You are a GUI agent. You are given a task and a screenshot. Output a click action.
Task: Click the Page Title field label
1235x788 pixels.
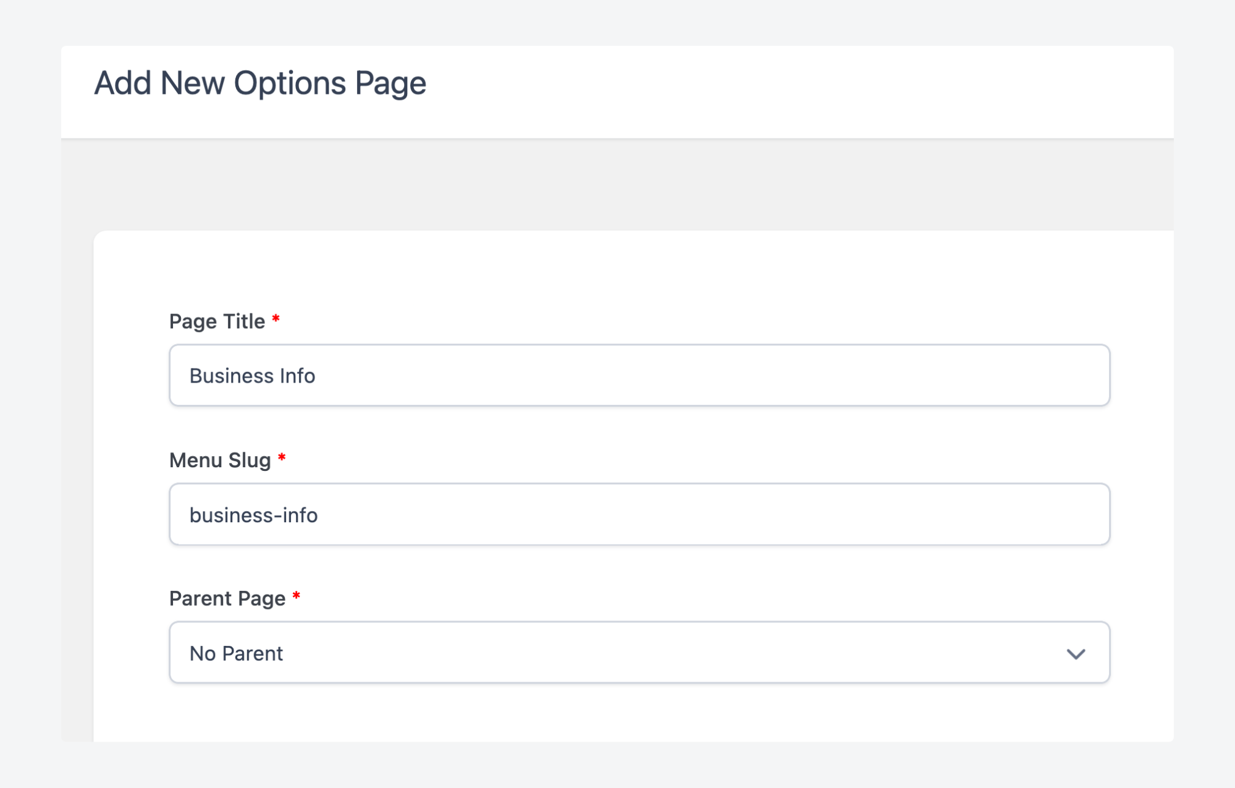click(217, 321)
